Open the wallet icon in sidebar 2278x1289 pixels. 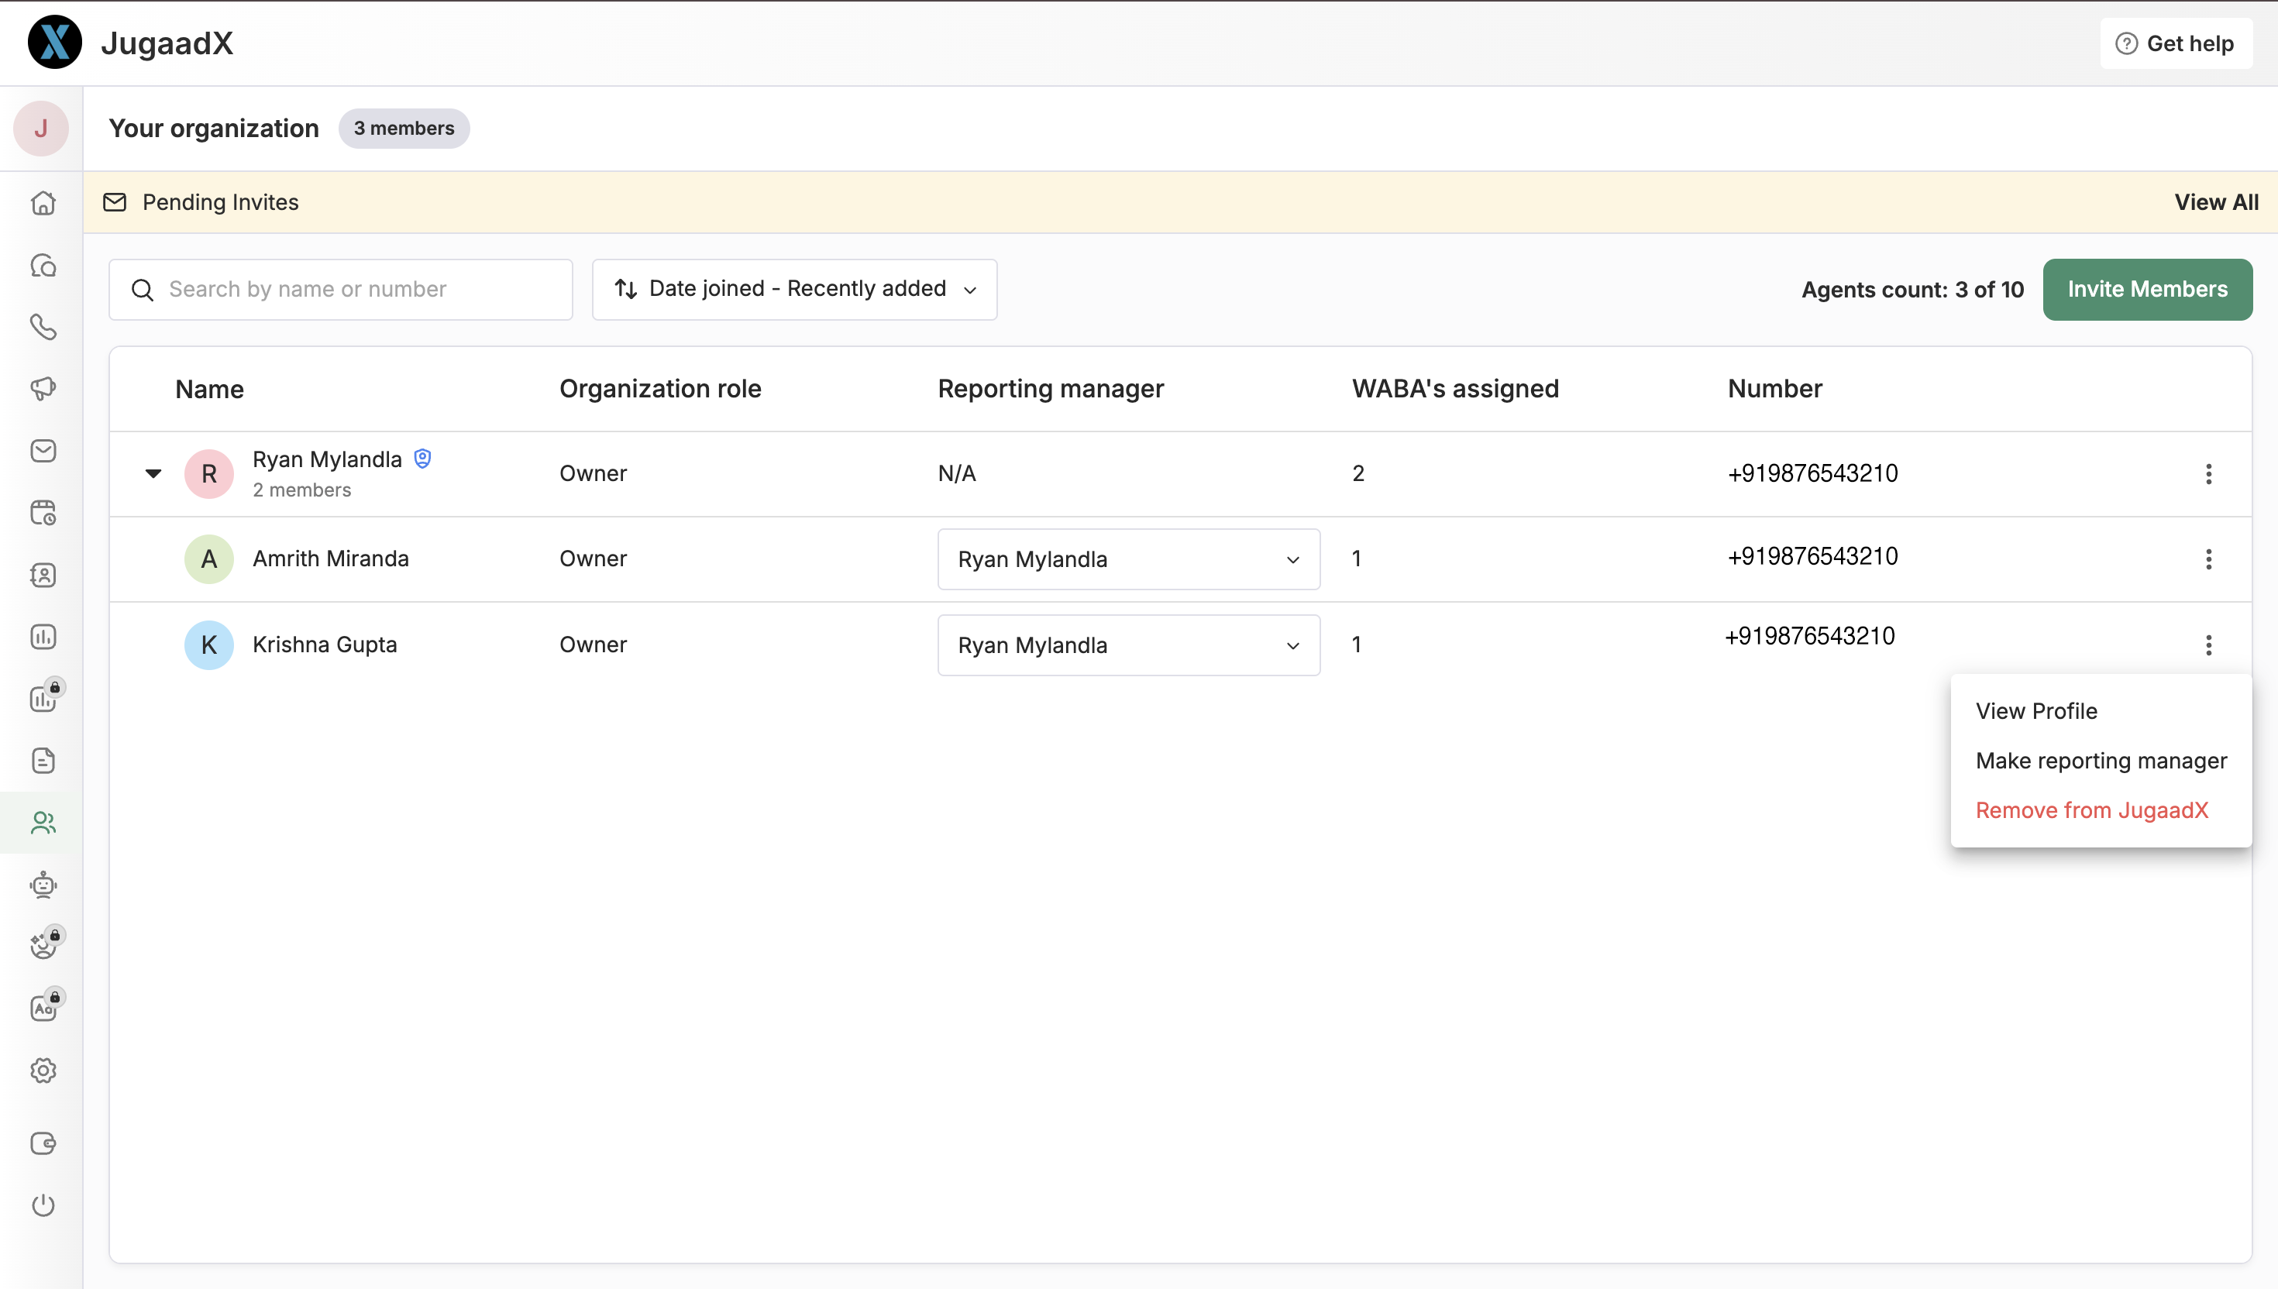coord(43,1143)
